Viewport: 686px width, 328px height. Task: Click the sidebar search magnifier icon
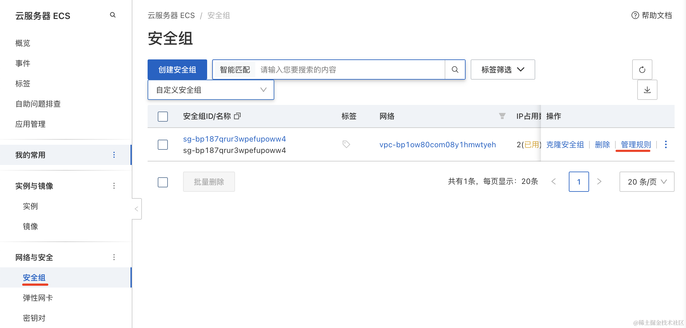113,15
